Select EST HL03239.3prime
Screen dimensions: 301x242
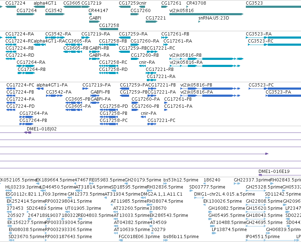pos(23,187)
